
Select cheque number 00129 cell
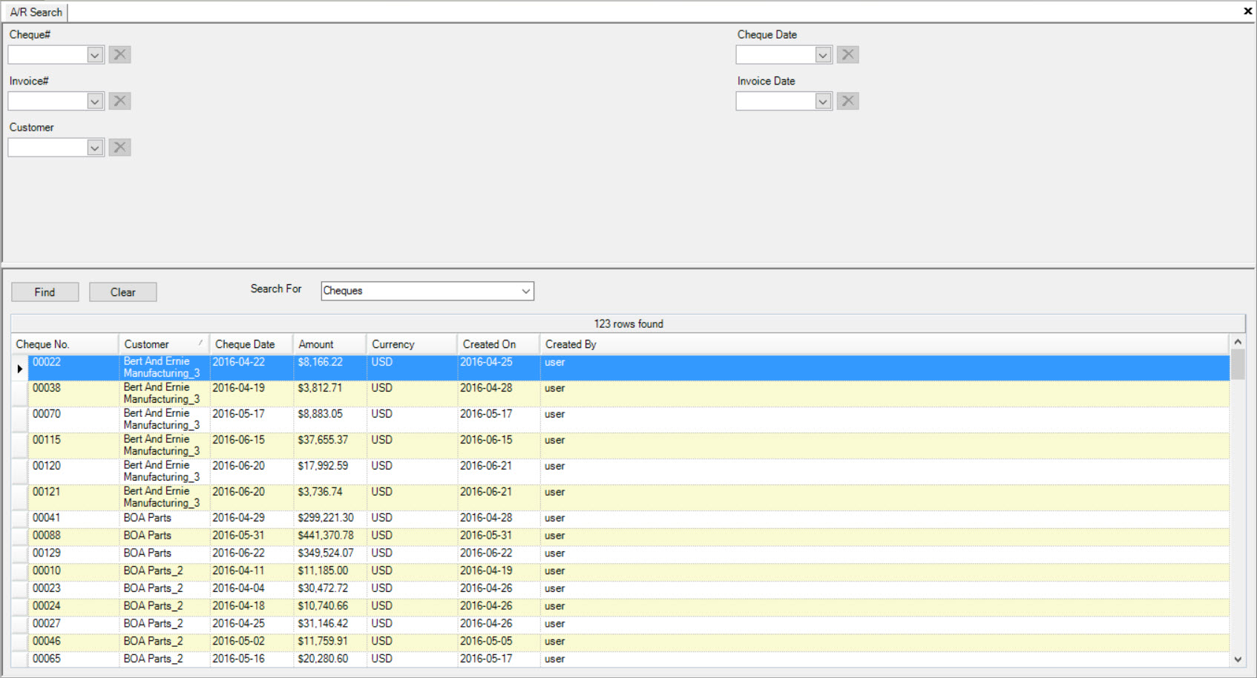click(73, 553)
